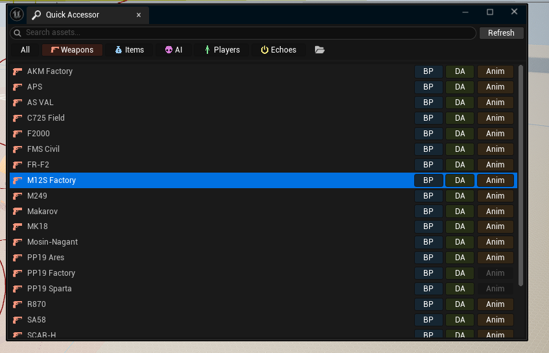Click the gun icon beside APS
Image resolution: width=549 pixels, height=353 pixels.
(x=18, y=87)
